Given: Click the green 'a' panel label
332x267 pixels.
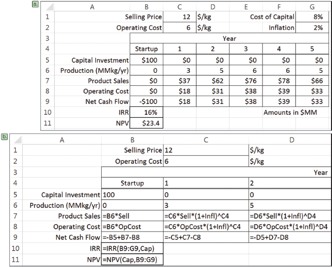Looking at the screenshot, I should tap(35, 4).
